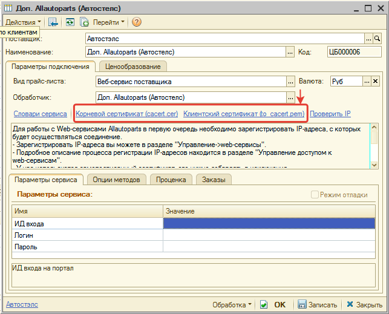
Task: Open ellipsis selector for Валюта
Action: click(x=367, y=81)
